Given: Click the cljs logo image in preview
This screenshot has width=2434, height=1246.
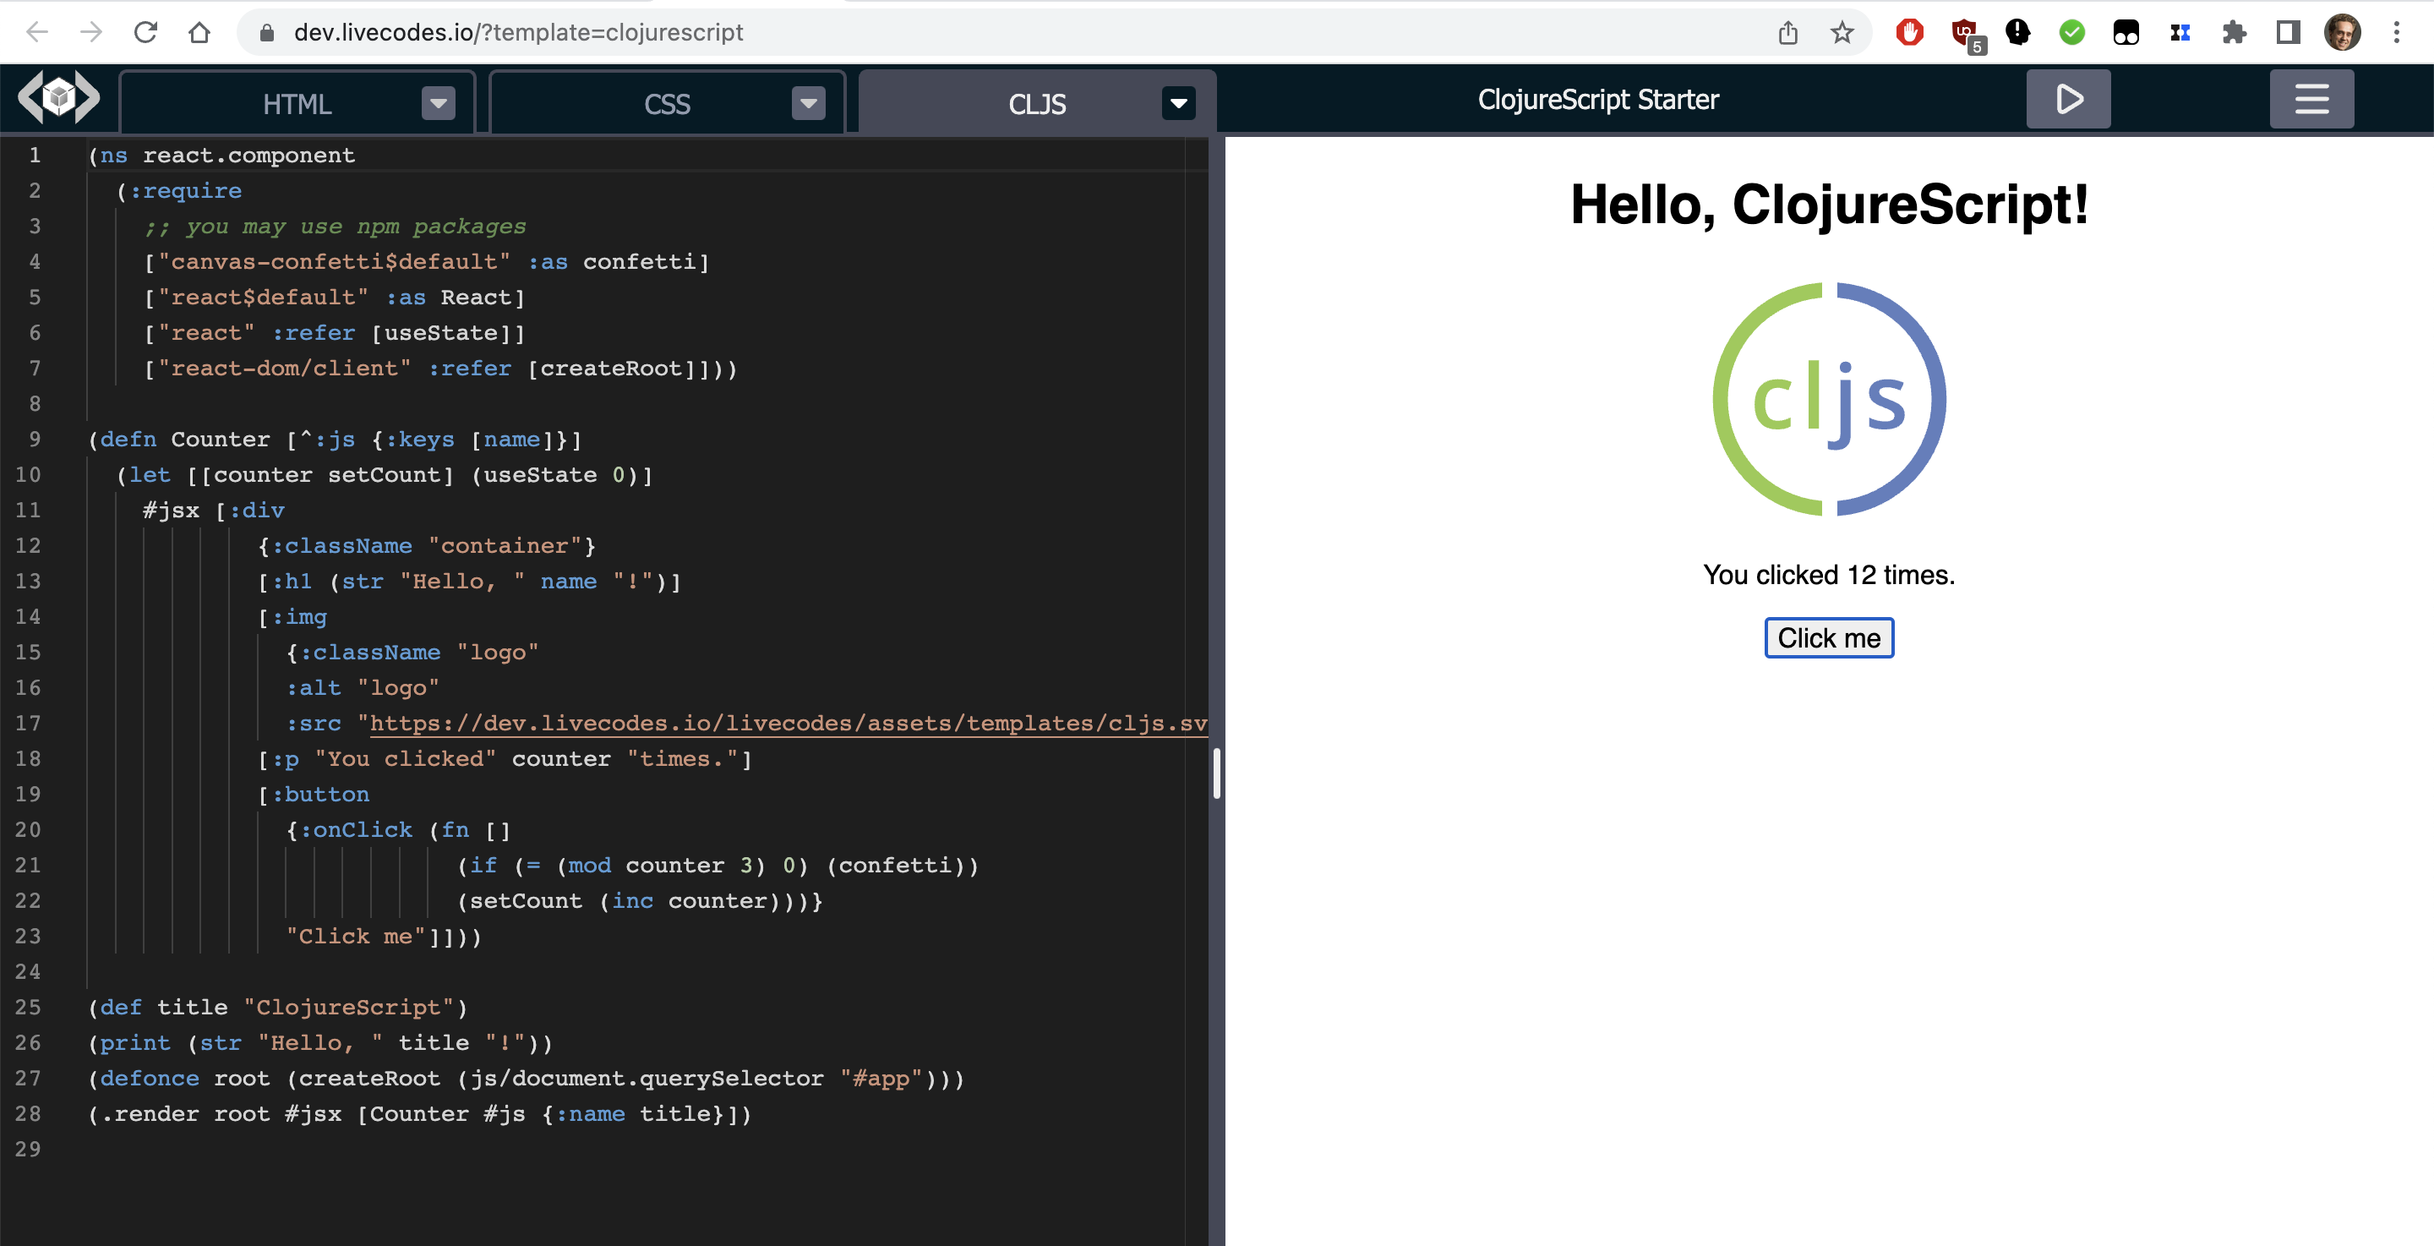Looking at the screenshot, I should click(1829, 399).
